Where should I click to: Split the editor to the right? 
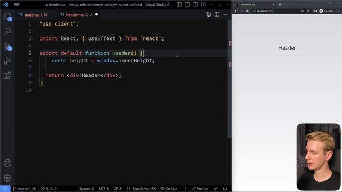click(x=217, y=14)
